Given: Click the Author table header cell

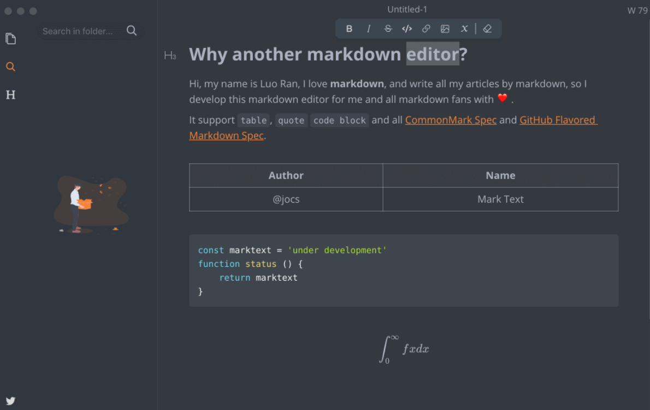Looking at the screenshot, I should pos(286,175).
